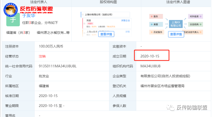Click region value 福建省 next to 所属地区

tap(44, 86)
